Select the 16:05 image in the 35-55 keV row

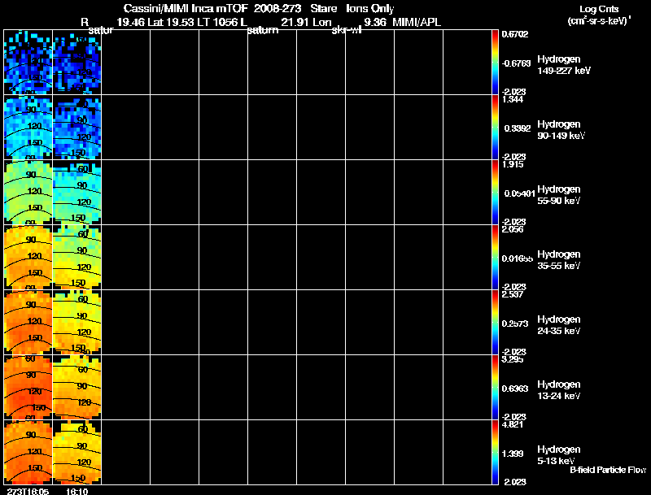click(x=28, y=258)
